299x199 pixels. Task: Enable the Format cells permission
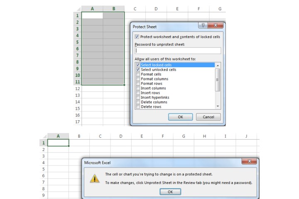[x=138, y=74]
